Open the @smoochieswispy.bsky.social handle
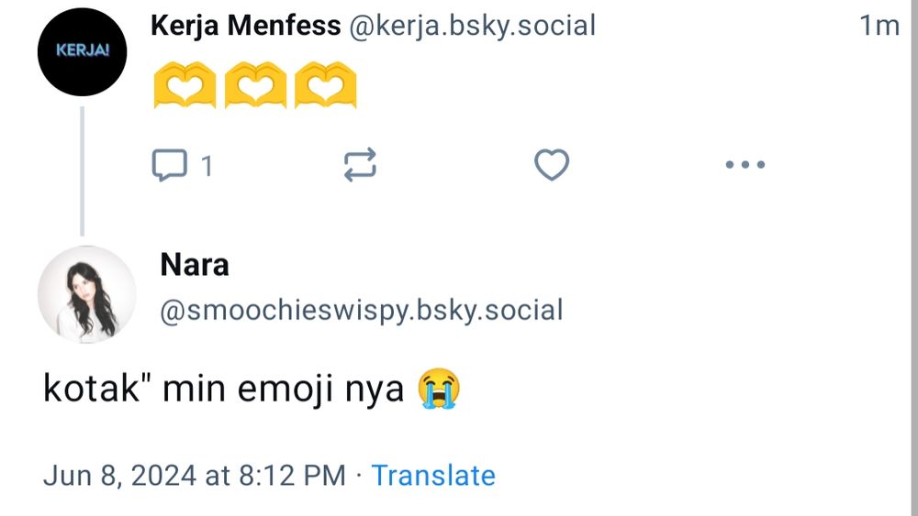 [x=361, y=310]
